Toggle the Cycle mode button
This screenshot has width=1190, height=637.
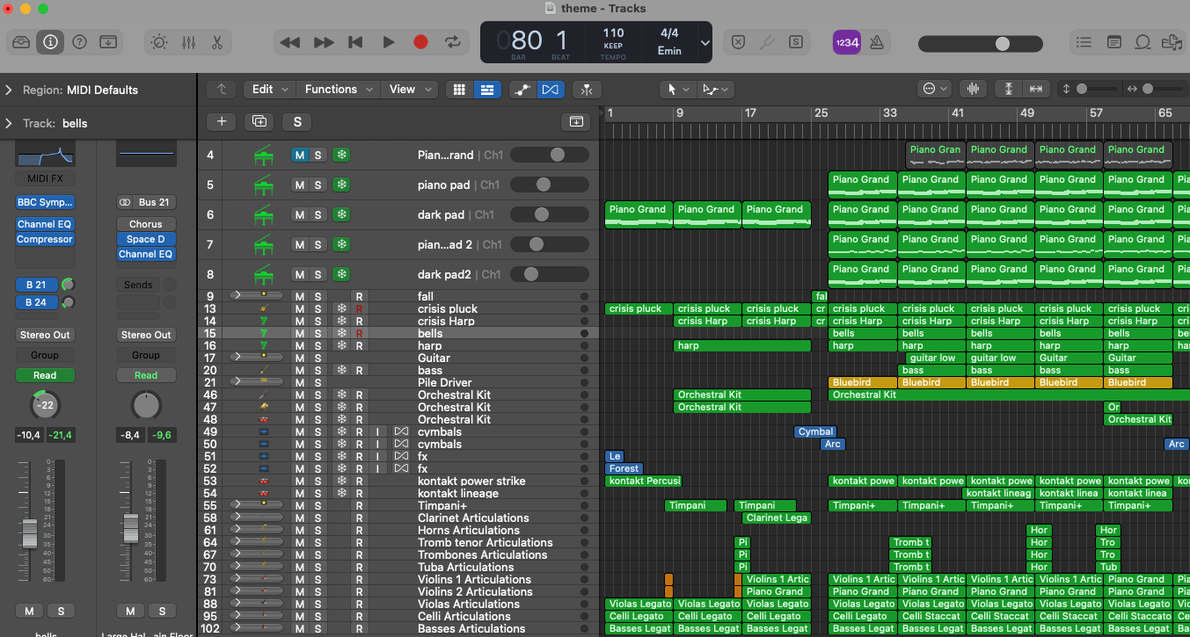pyautogui.click(x=453, y=42)
